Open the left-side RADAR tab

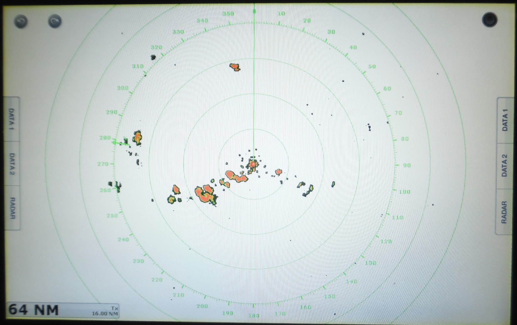[x=12, y=208]
